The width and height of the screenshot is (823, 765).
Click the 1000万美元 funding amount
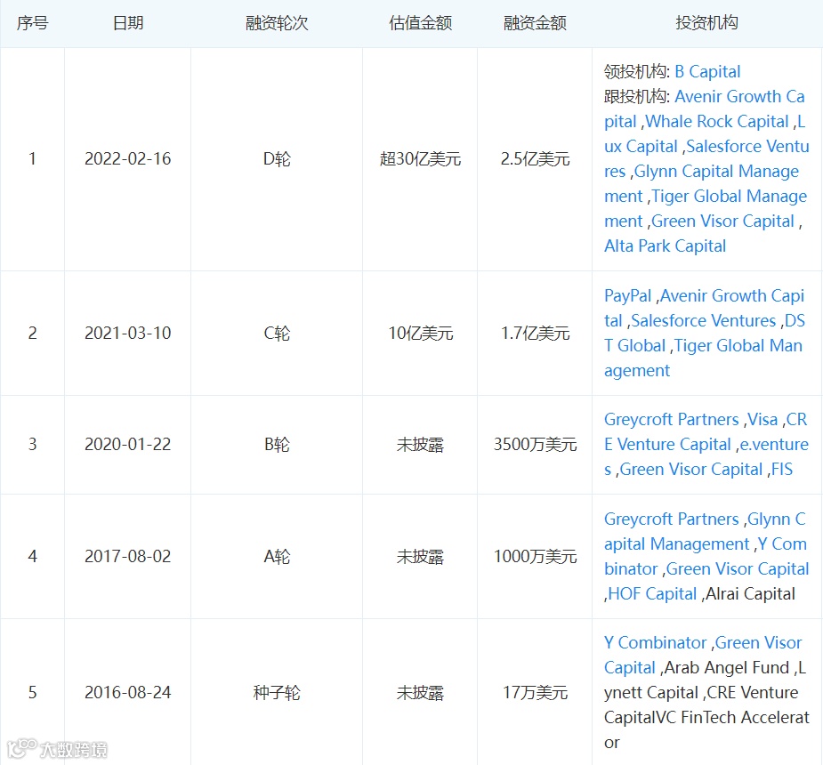tap(535, 556)
